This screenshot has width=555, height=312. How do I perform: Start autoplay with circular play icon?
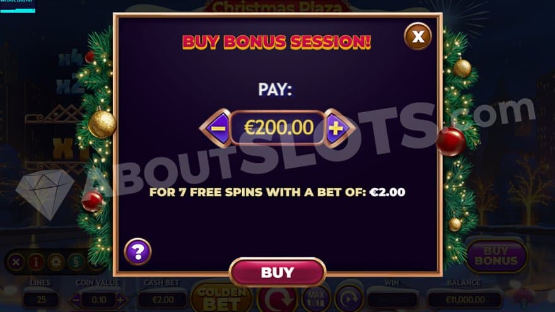click(349, 299)
